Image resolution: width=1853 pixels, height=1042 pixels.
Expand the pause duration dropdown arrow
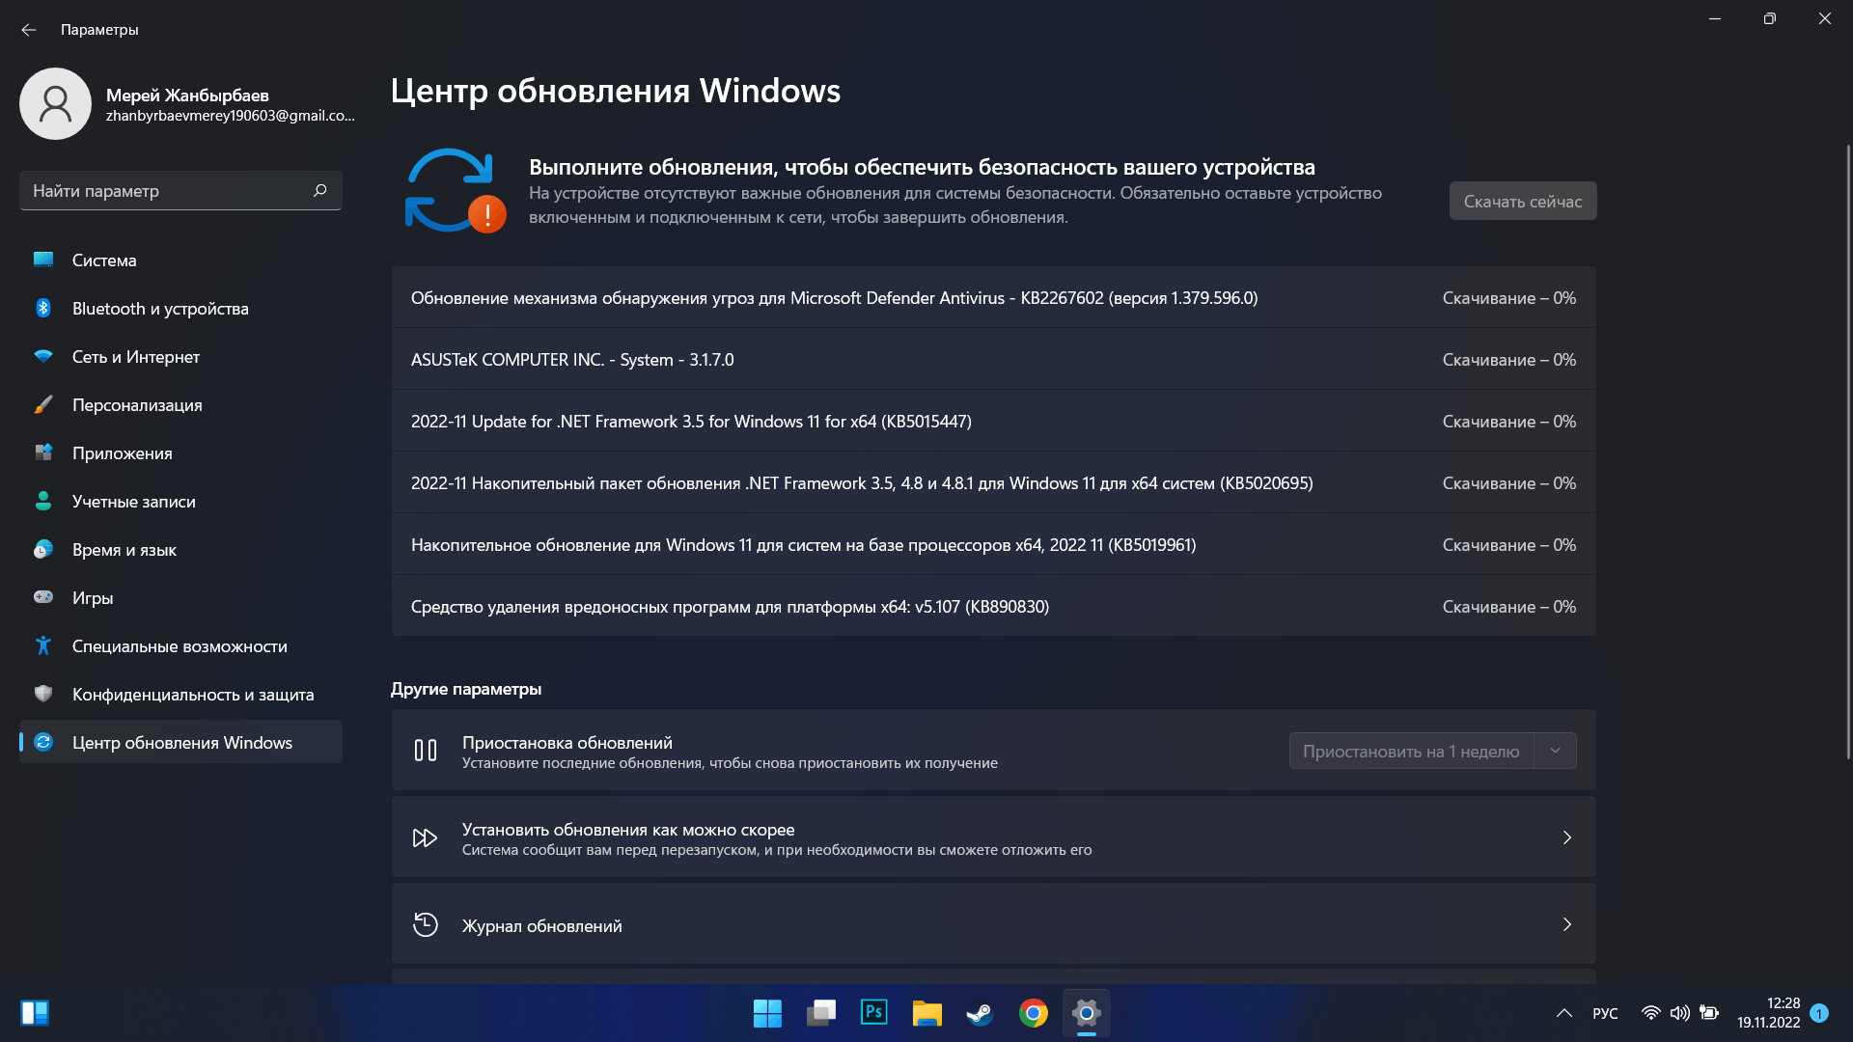(1555, 751)
